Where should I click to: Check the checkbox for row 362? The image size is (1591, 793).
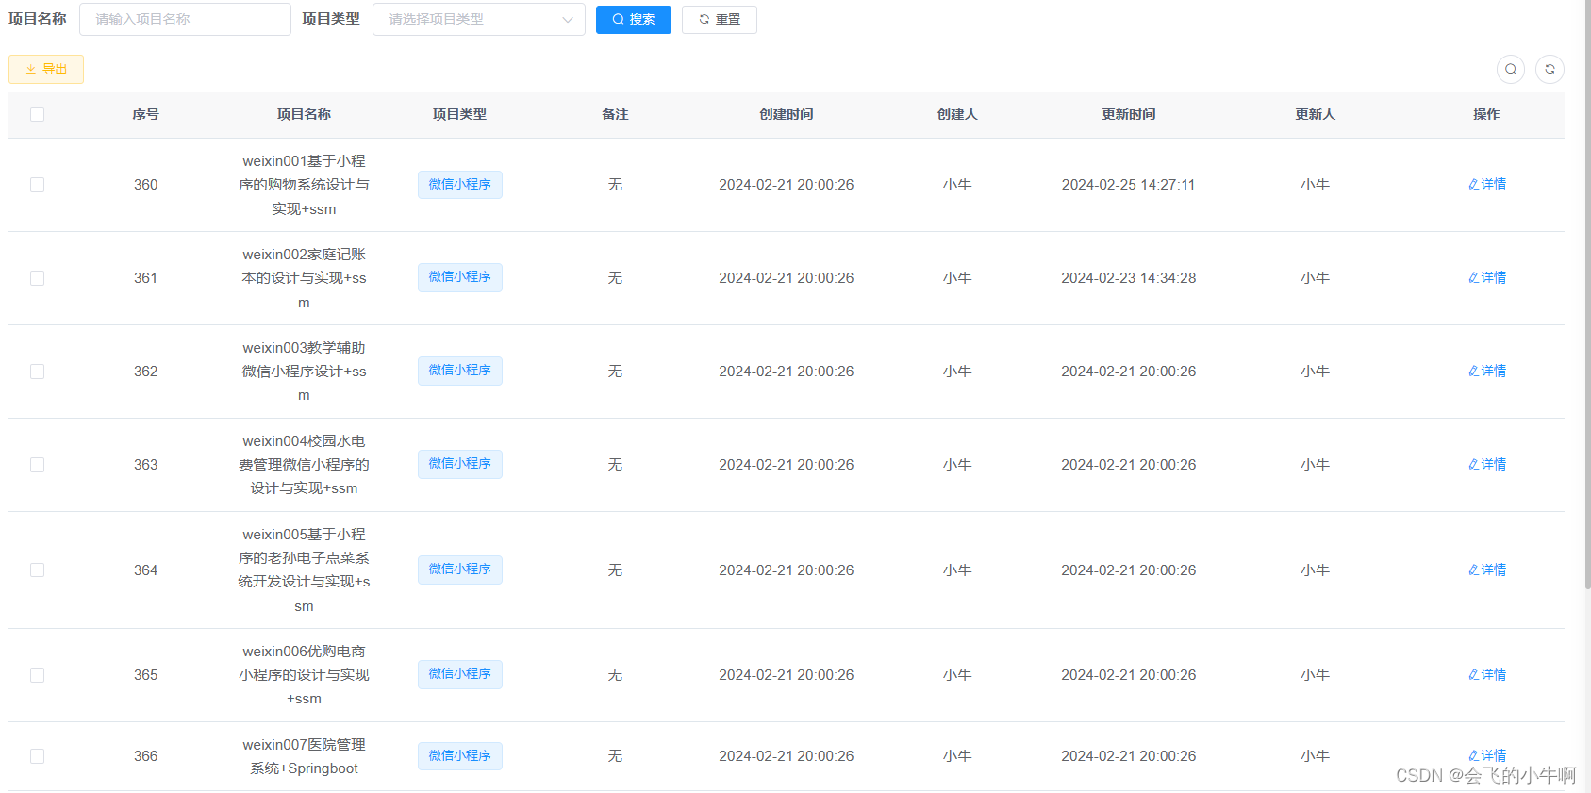tap(37, 372)
